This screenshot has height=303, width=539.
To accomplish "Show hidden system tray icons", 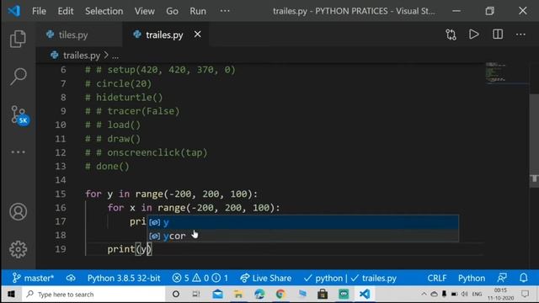I will pos(424,294).
